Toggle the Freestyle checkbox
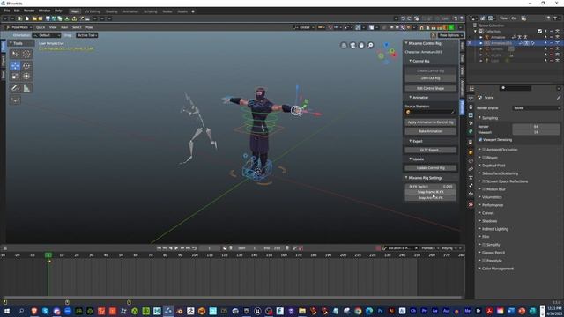 click(x=484, y=261)
